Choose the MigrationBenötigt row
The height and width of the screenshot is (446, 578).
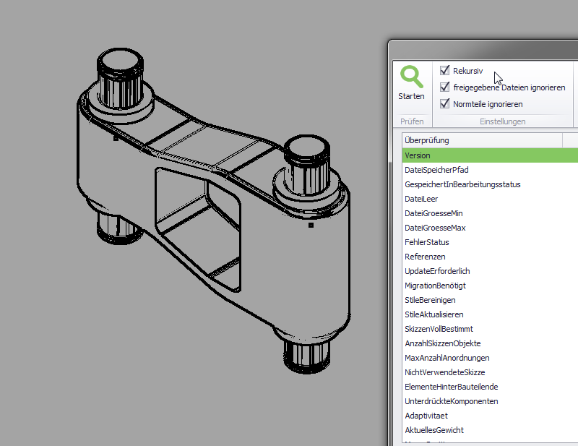(490, 285)
